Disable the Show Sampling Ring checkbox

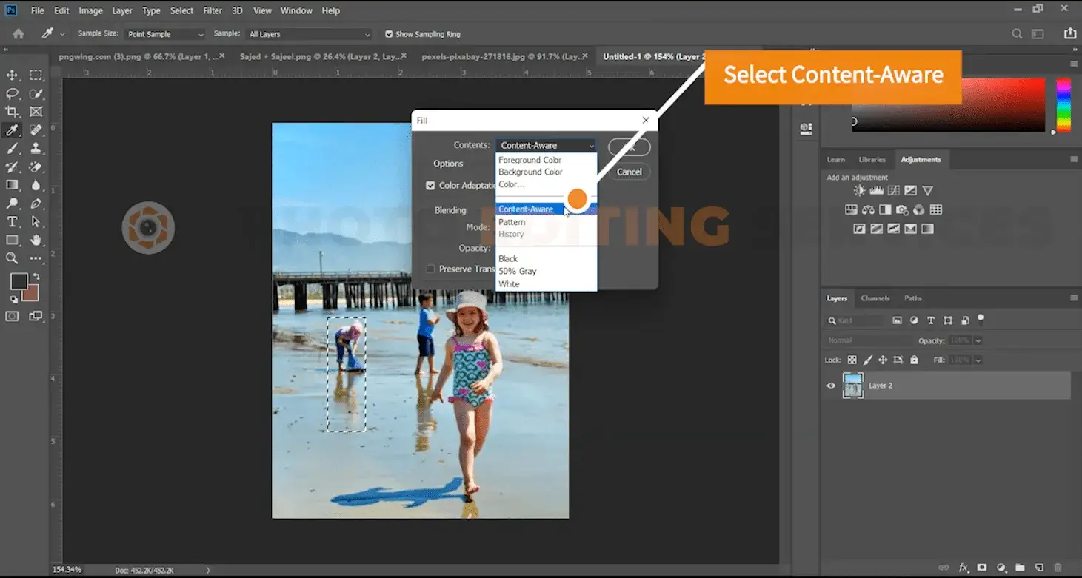pos(389,34)
